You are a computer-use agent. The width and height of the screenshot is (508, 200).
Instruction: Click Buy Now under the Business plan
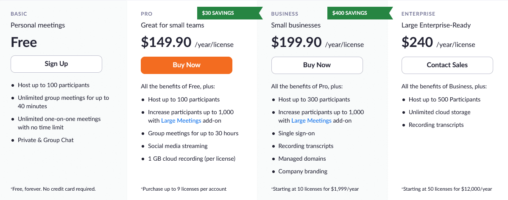click(x=317, y=65)
